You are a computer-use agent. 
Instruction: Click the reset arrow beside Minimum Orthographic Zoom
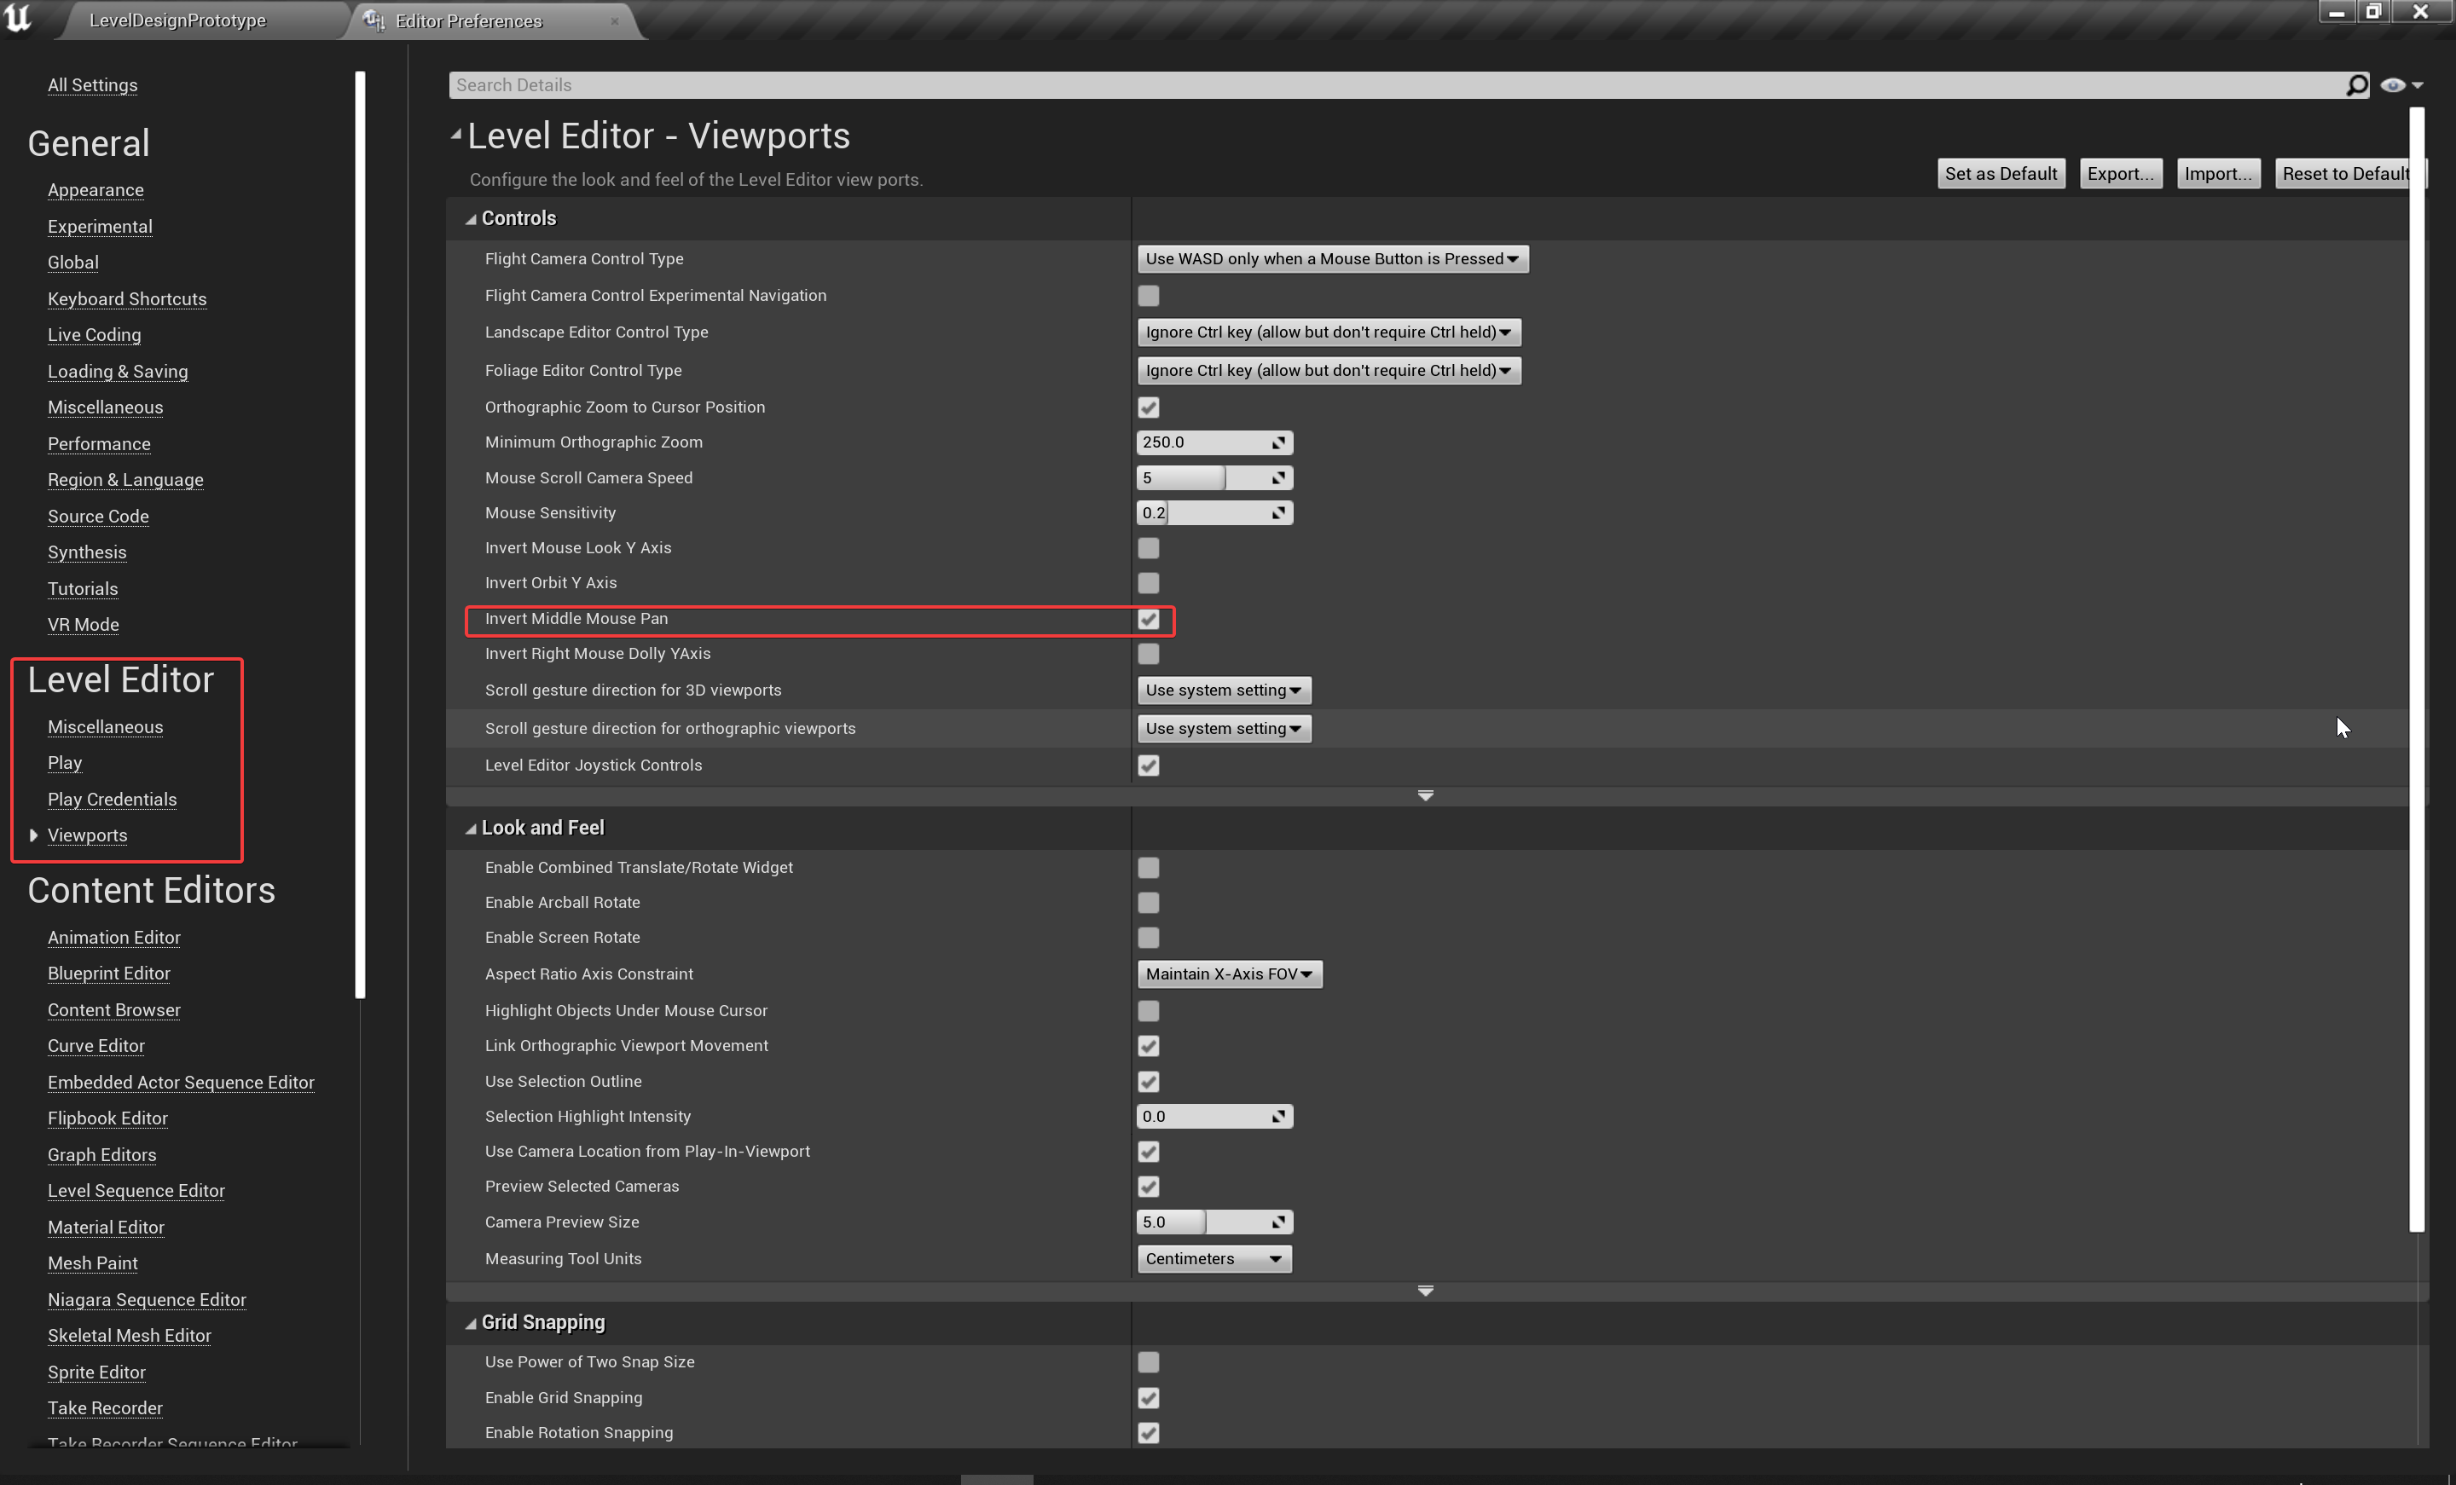tap(1277, 442)
